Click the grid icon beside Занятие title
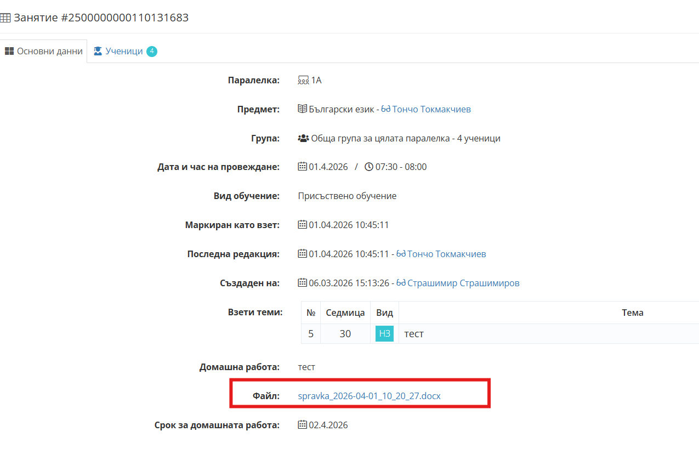699x454 pixels. coord(5,18)
